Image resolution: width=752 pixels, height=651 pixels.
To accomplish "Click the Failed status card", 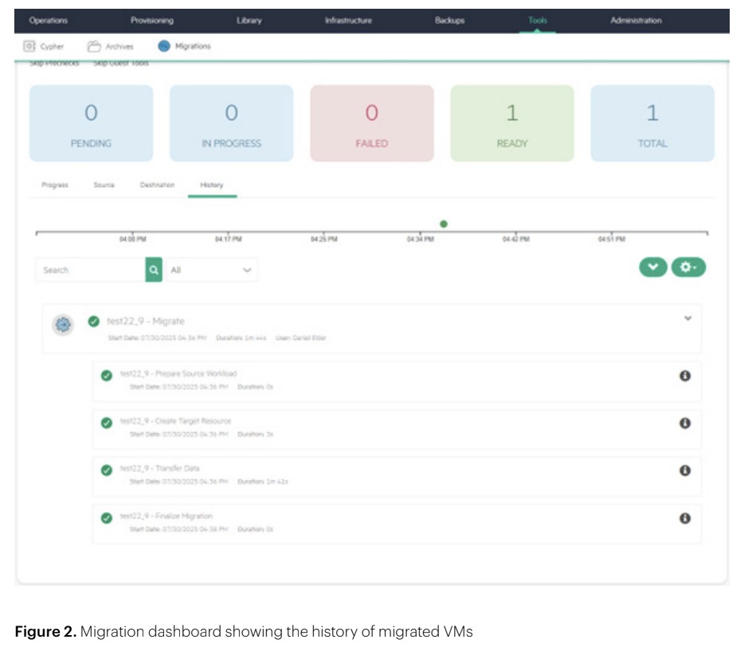I will coord(371,123).
